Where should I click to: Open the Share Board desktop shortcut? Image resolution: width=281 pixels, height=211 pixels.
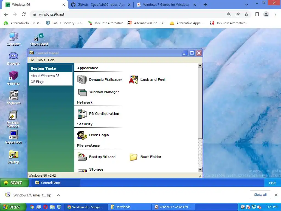39,40
